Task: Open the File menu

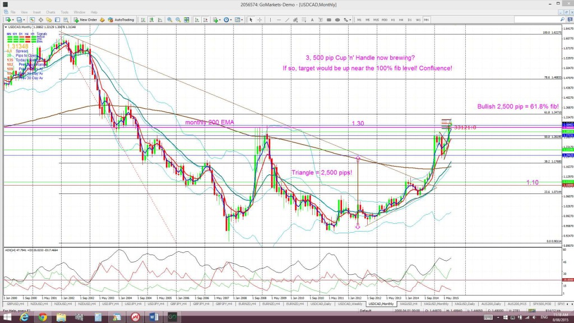Action: [x=13, y=12]
